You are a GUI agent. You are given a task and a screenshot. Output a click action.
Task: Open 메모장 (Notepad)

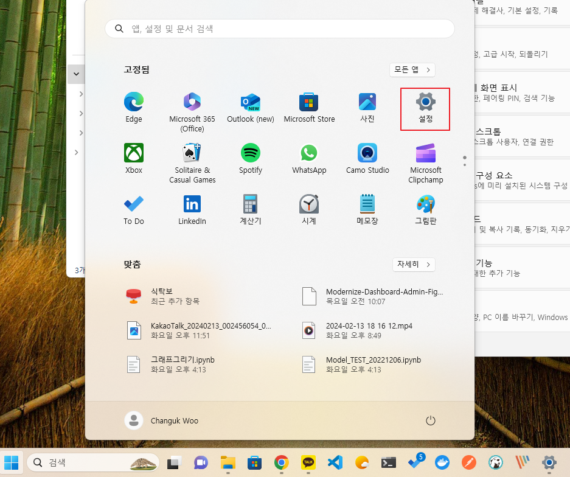(367, 210)
